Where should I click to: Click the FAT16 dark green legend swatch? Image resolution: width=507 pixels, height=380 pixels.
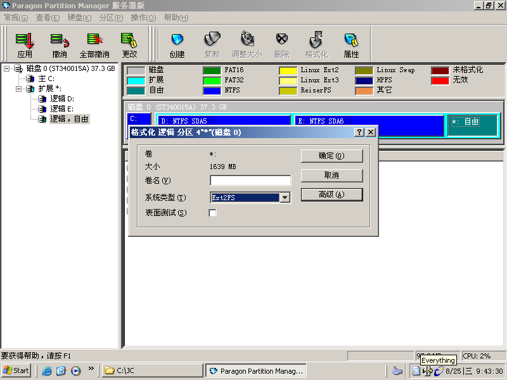pyautogui.click(x=212, y=70)
